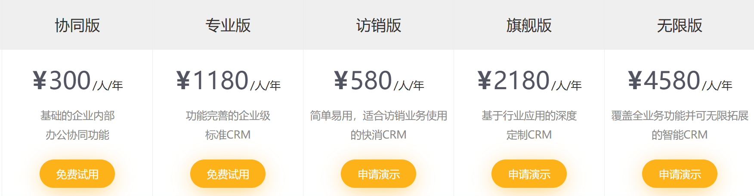
Task: Request a demo for 旗舰版 plan
Action: tap(529, 174)
